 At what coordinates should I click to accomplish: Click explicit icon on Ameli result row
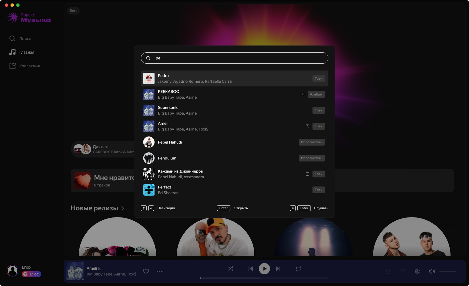[307, 126]
